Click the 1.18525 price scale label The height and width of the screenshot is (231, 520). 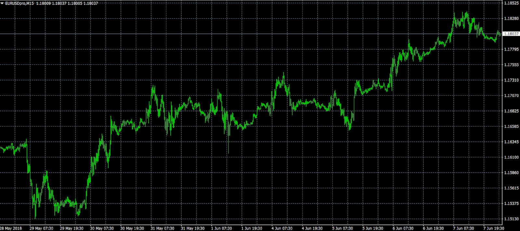pos(511,3)
